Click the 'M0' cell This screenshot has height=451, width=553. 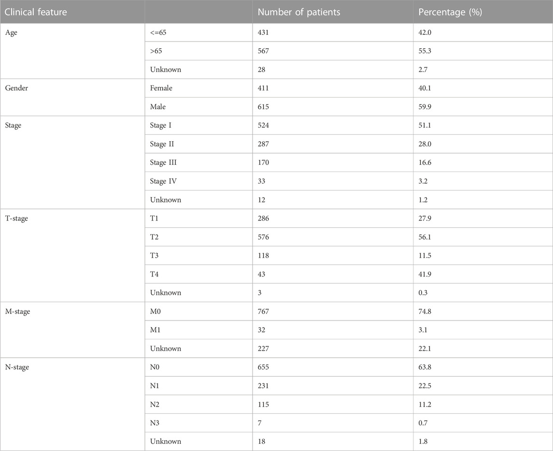point(155,311)
